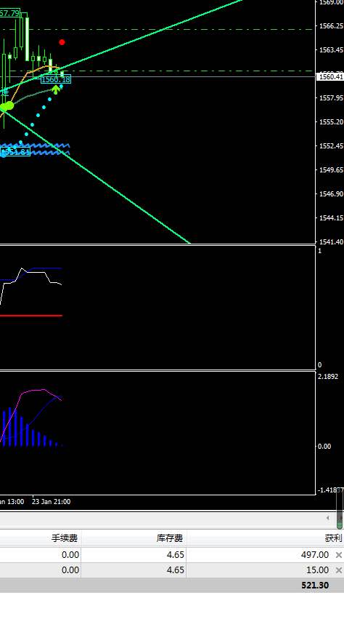Viewport: 344px width, 635px height.
Task: Click the 15.00 profit cell
Action: coord(318,570)
